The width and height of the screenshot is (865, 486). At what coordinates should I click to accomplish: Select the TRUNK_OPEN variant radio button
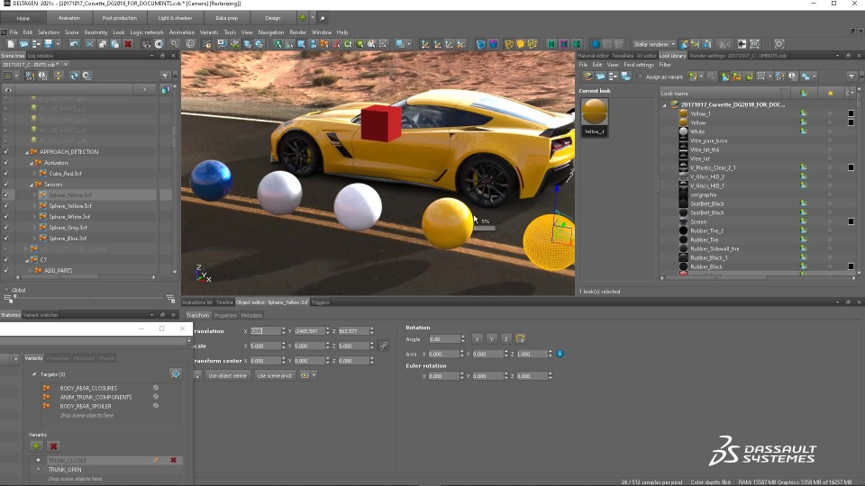click(38, 470)
